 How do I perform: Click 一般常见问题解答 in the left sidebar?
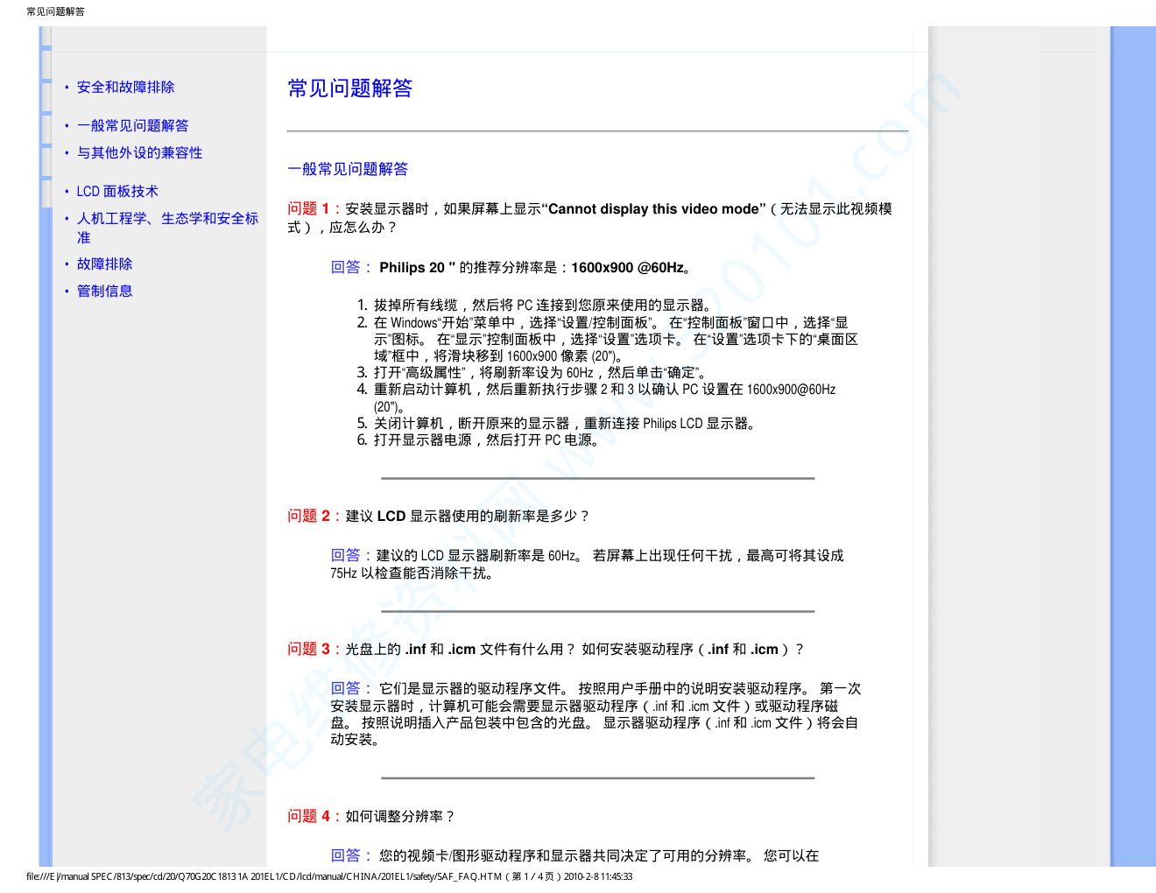click(x=132, y=126)
